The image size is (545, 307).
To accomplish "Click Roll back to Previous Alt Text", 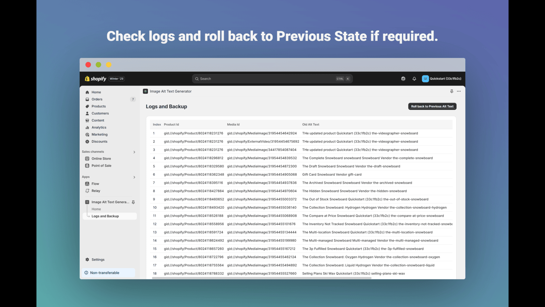I will coord(432,106).
